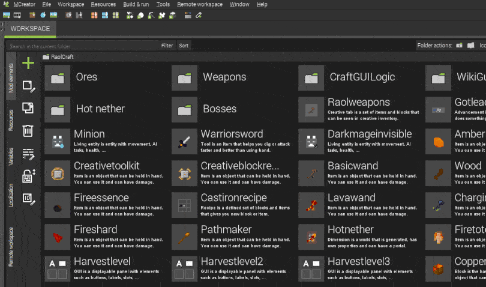This screenshot has width=486, height=287.
Task: Open the Bosses folder icon
Action: point(184,109)
